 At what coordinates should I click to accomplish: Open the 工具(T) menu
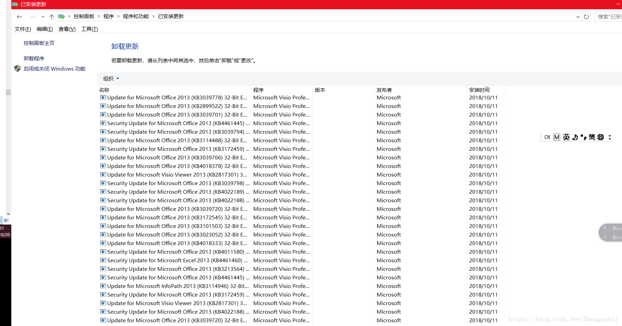pyautogui.click(x=89, y=29)
